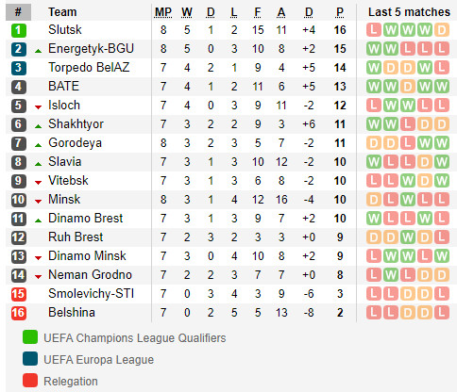This screenshot has height=392, width=457.
Task: Open the Shakhtyor team link
Action: (76, 124)
